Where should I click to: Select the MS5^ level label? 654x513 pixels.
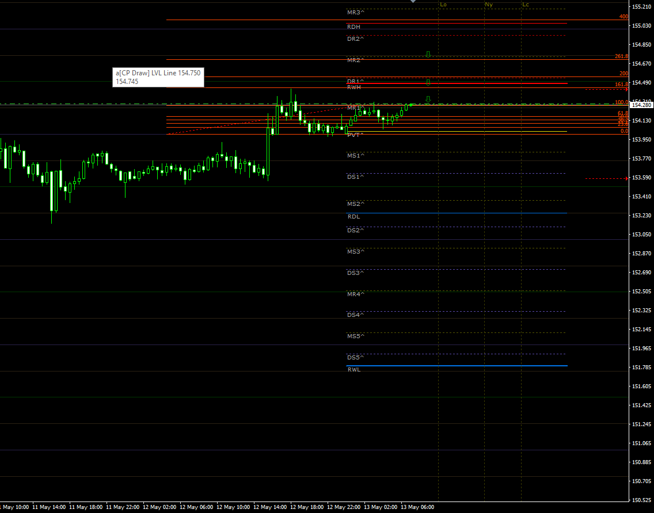[x=355, y=336]
